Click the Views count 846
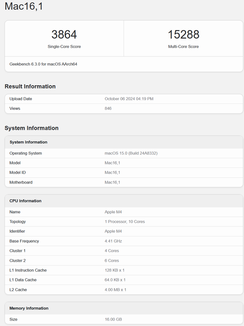 pos(108,108)
